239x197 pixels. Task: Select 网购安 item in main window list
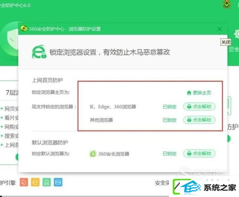(12, 127)
